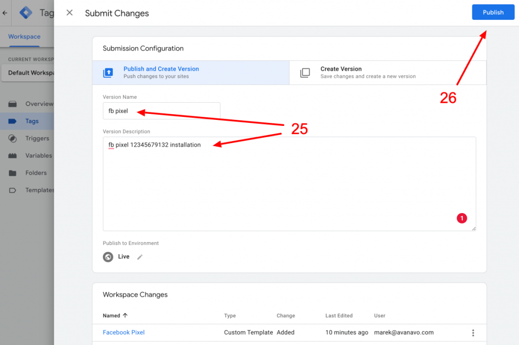Click the Publish button

493,12
